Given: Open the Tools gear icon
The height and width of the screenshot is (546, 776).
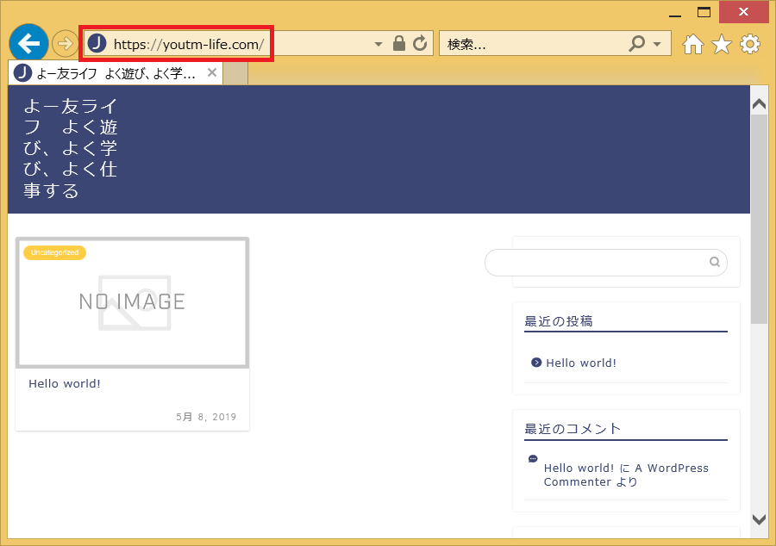Looking at the screenshot, I should click(x=750, y=44).
